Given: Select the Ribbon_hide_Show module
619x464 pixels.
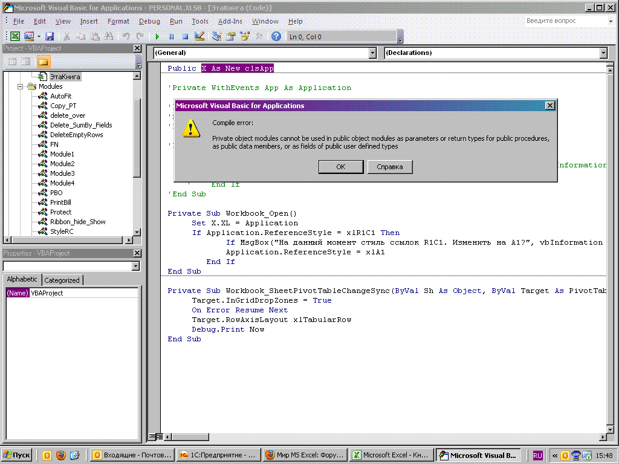Looking at the screenshot, I should 78,222.
